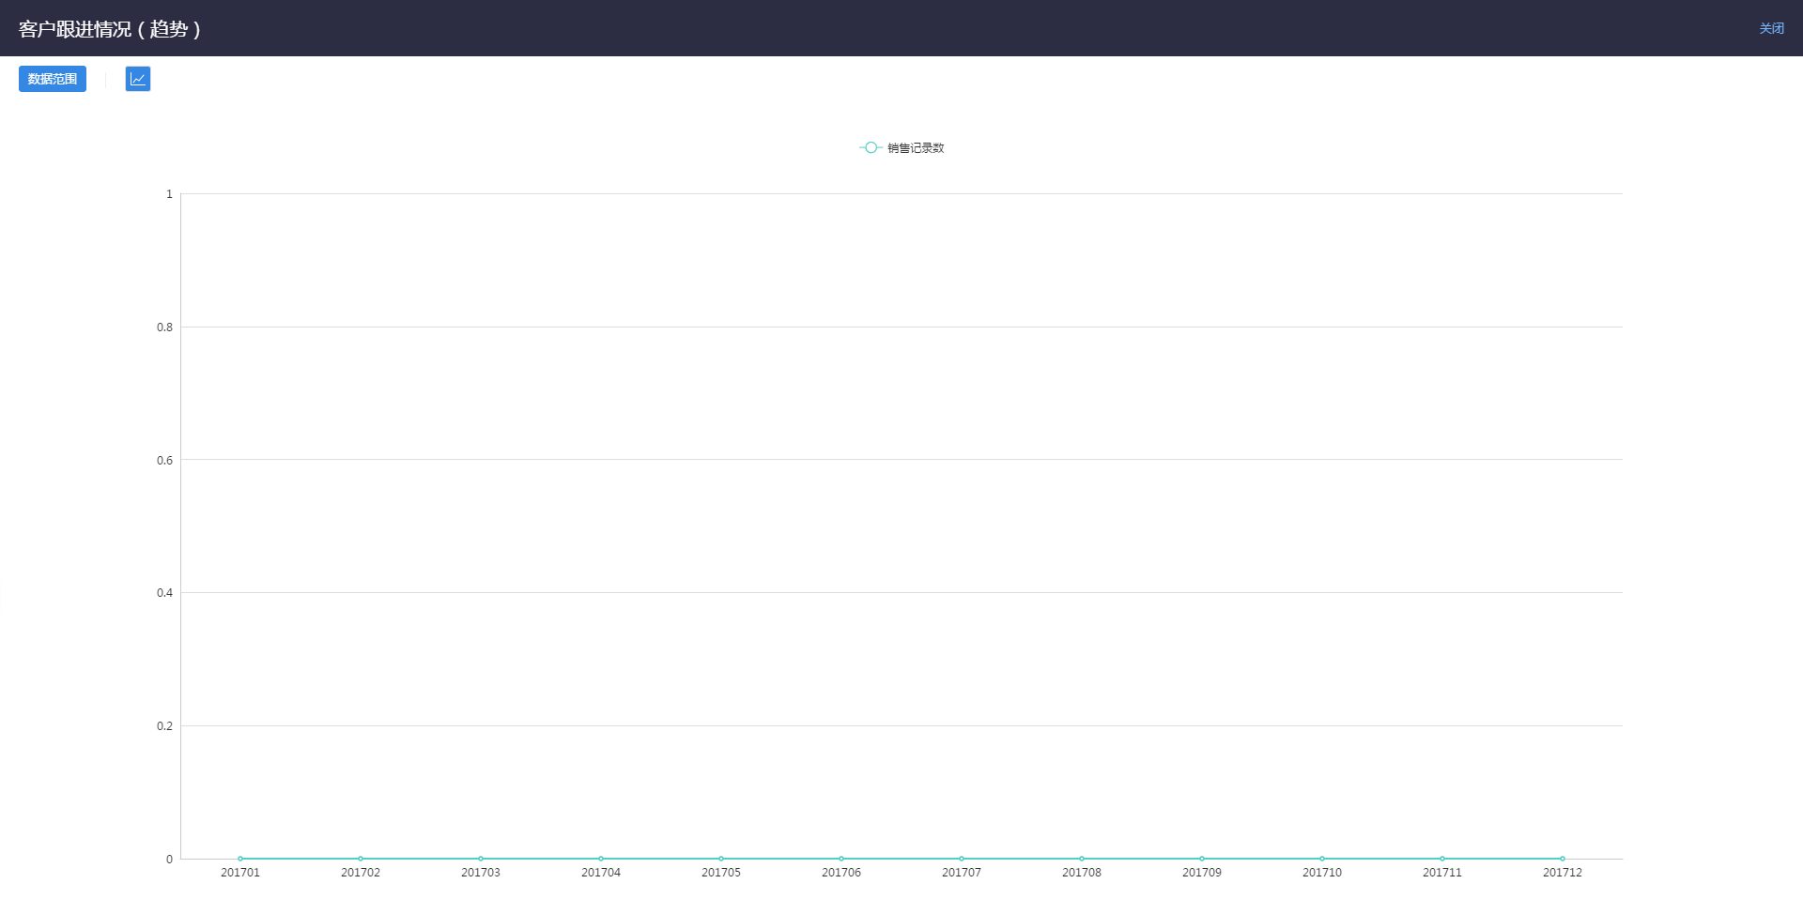
Task: Select the 201708 data point
Action: pos(1082,859)
